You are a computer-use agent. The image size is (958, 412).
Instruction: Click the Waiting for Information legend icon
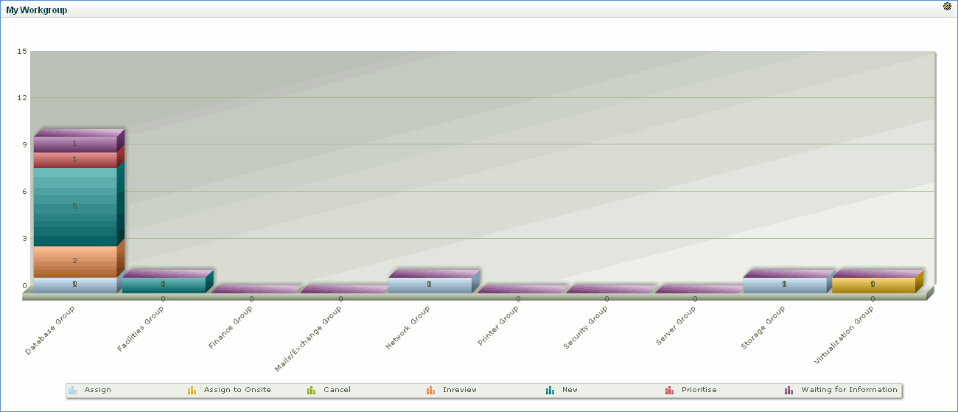(789, 390)
